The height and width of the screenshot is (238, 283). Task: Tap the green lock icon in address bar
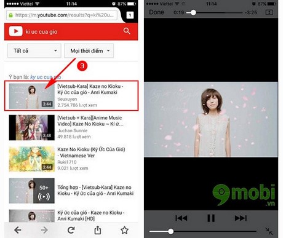(10, 15)
